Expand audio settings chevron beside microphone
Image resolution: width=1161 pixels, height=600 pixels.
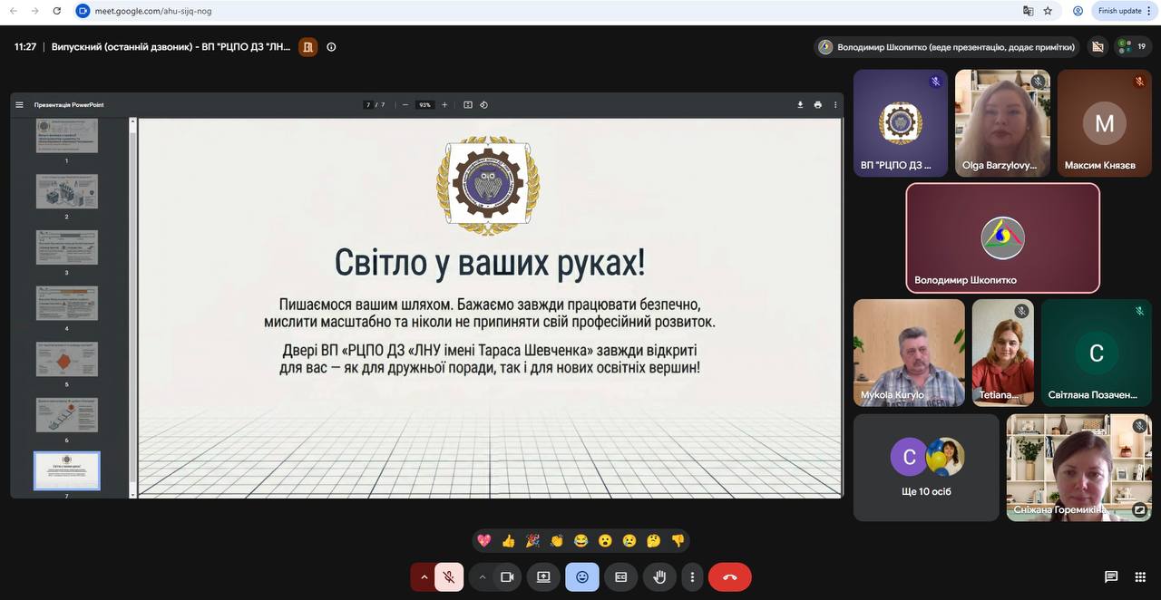click(424, 577)
